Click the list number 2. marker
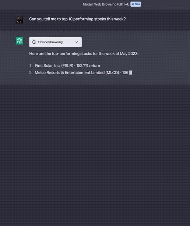190x226 pixels. click(x=31, y=72)
